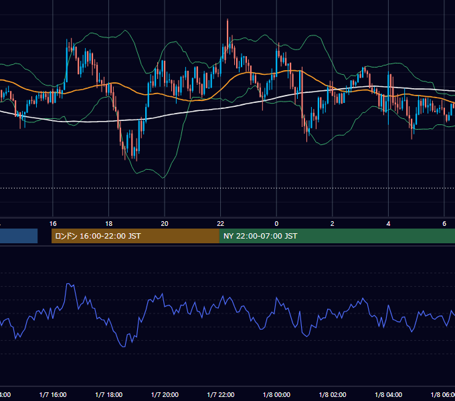Click the 1/7 16:00 label on the lower axis

click(53, 394)
